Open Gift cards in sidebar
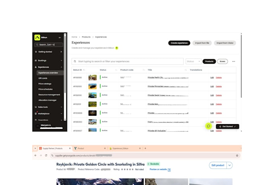The image size is (274, 185). pos(43,78)
